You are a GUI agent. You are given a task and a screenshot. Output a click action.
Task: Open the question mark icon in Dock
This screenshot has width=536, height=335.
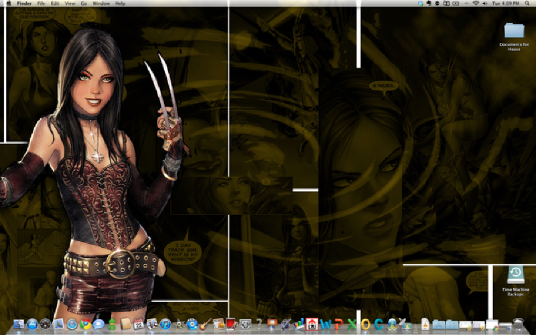[259, 324]
